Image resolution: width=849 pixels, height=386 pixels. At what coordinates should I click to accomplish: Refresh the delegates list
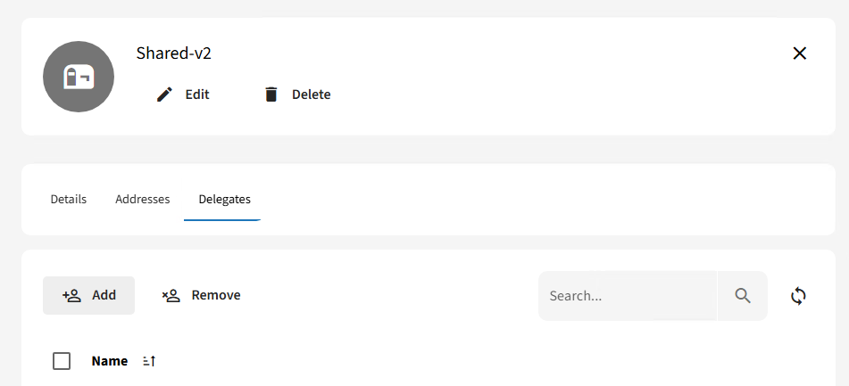click(x=799, y=296)
